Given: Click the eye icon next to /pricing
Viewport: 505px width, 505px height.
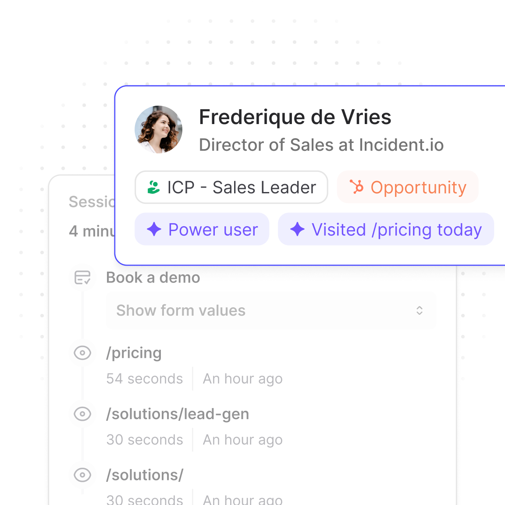Looking at the screenshot, I should 82,353.
